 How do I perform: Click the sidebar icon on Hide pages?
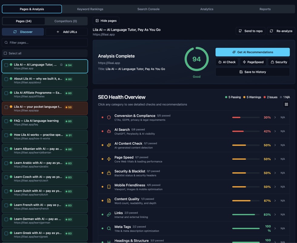97,21
